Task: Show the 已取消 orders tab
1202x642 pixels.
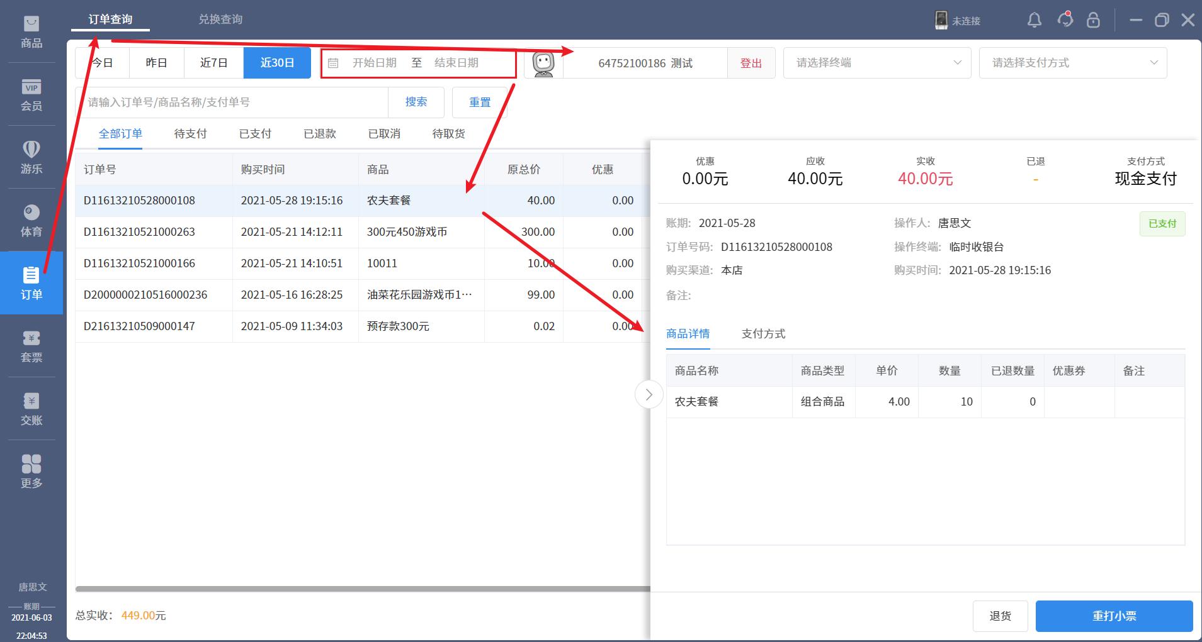Action: (384, 134)
